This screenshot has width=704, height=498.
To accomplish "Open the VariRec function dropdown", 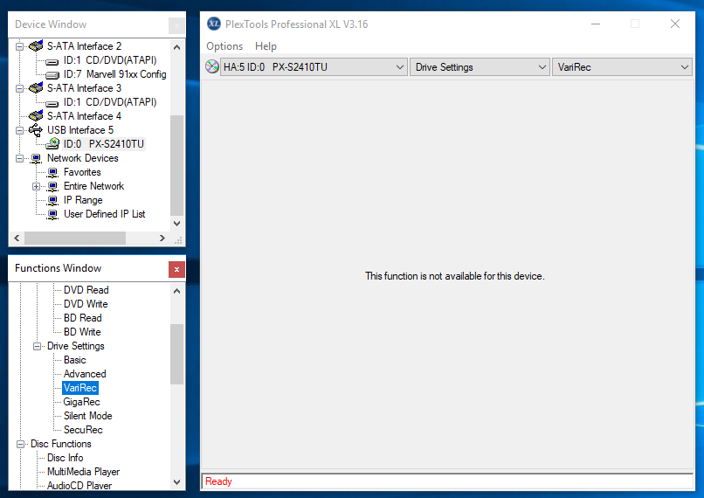I will 622,67.
